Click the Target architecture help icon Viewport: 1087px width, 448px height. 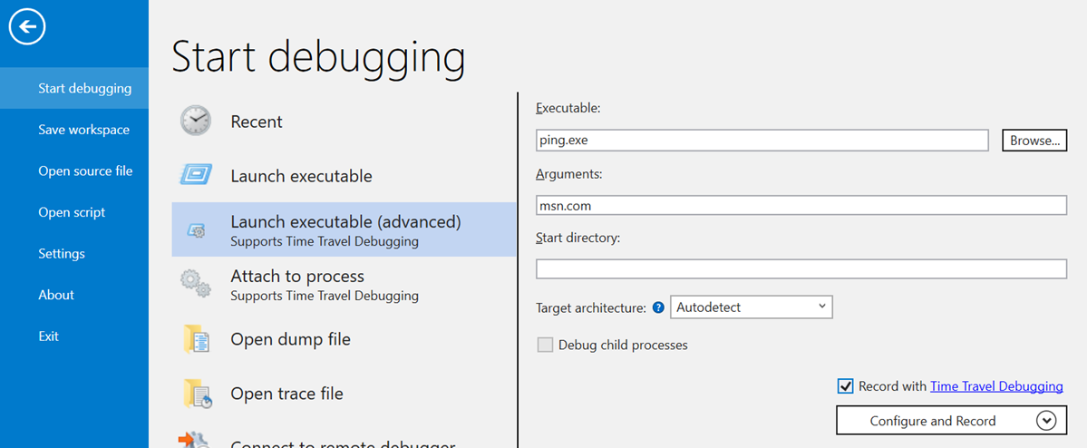click(x=658, y=308)
